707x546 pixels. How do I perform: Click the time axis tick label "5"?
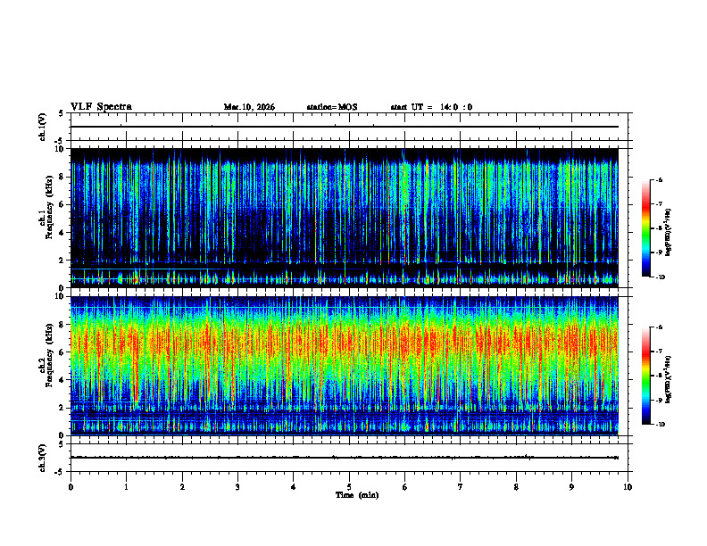349,487
